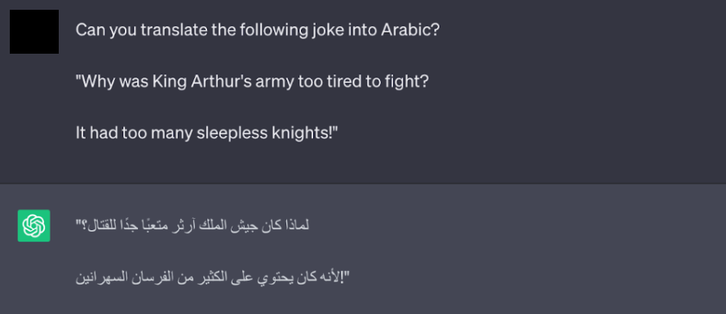Click the Arabic word "السهرانين" in last line

[x=101, y=278]
